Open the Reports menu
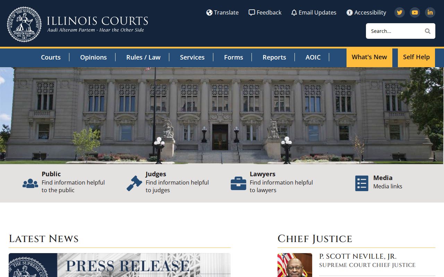This screenshot has height=277, width=444. (x=274, y=57)
